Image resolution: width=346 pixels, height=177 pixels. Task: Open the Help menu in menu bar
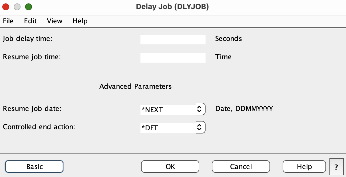[x=80, y=21]
